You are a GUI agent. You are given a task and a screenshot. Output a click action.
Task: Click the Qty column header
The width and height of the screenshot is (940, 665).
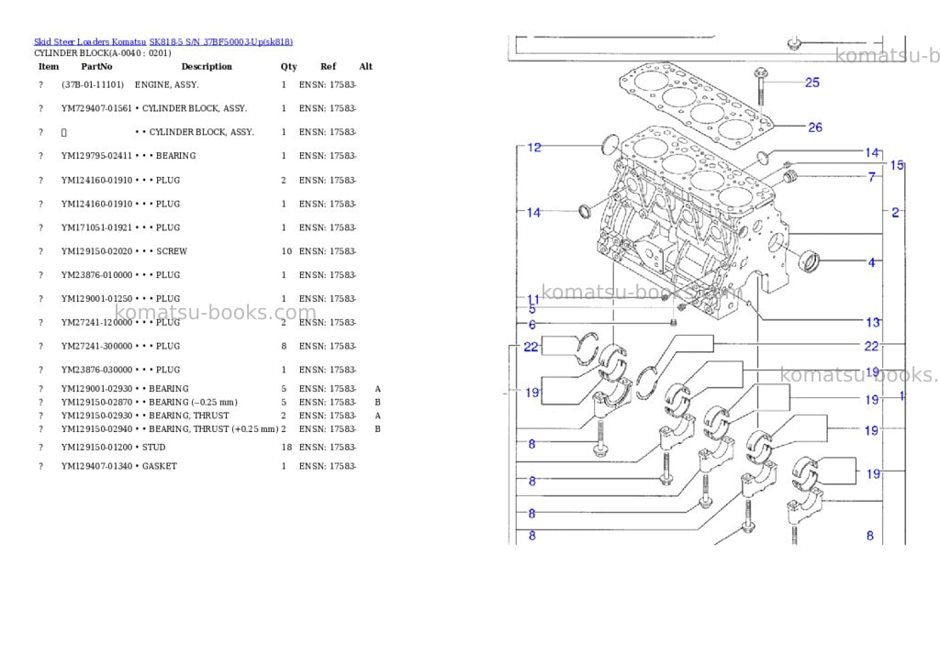pyautogui.click(x=288, y=66)
